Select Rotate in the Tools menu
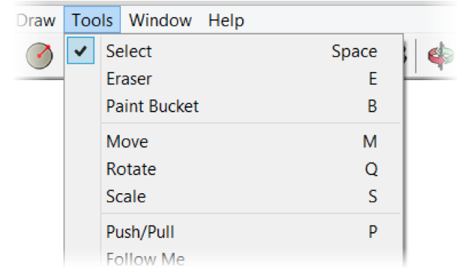Viewport: 458px width, 274px height. (234, 169)
